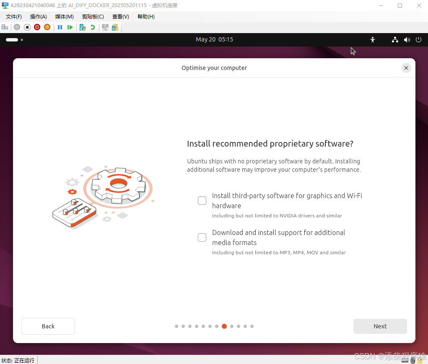Click the text mentioning NVIDIA drivers and similar
The width and height of the screenshot is (428, 364).
point(277,216)
